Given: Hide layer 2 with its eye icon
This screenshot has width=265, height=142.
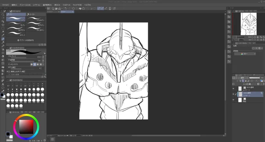Looking at the screenshot, I should pyautogui.click(x=233, y=89).
